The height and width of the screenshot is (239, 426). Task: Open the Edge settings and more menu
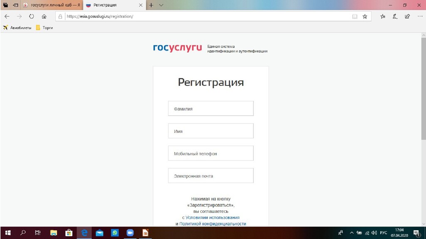[420, 17]
